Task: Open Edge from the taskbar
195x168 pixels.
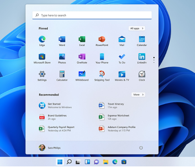Action: point(115,162)
